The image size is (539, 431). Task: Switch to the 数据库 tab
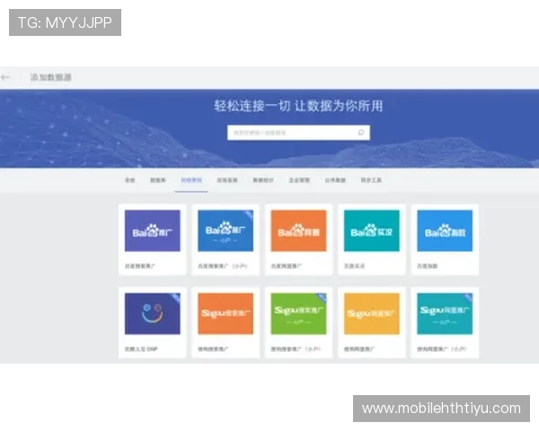click(158, 180)
